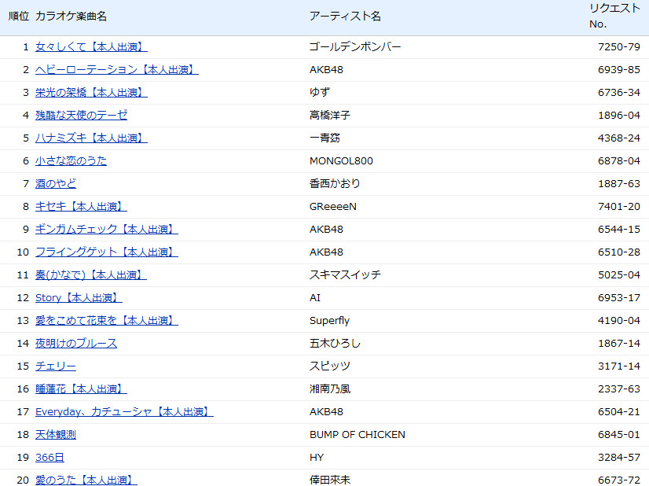Select artist name ゴールデンボンバー
The height and width of the screenshot is (486, 649).
355,47
